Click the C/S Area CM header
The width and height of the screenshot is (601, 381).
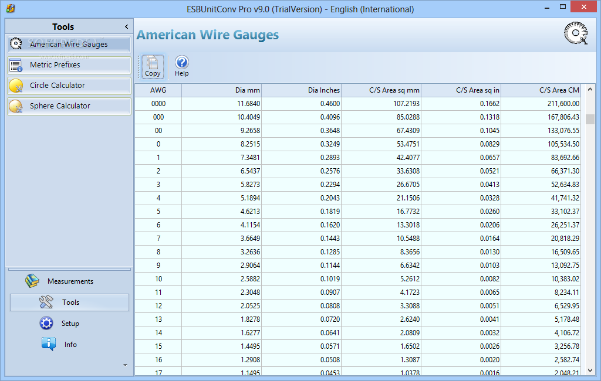click(x=541, y=90)
